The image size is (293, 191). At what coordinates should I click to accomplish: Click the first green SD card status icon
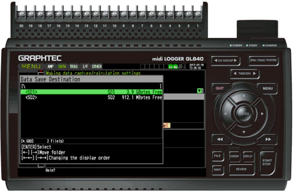(170, 67)
